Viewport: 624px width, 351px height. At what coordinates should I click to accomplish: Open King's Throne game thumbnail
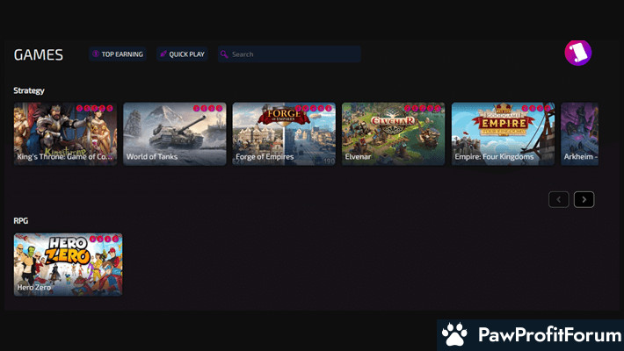(x=65, y=133)
